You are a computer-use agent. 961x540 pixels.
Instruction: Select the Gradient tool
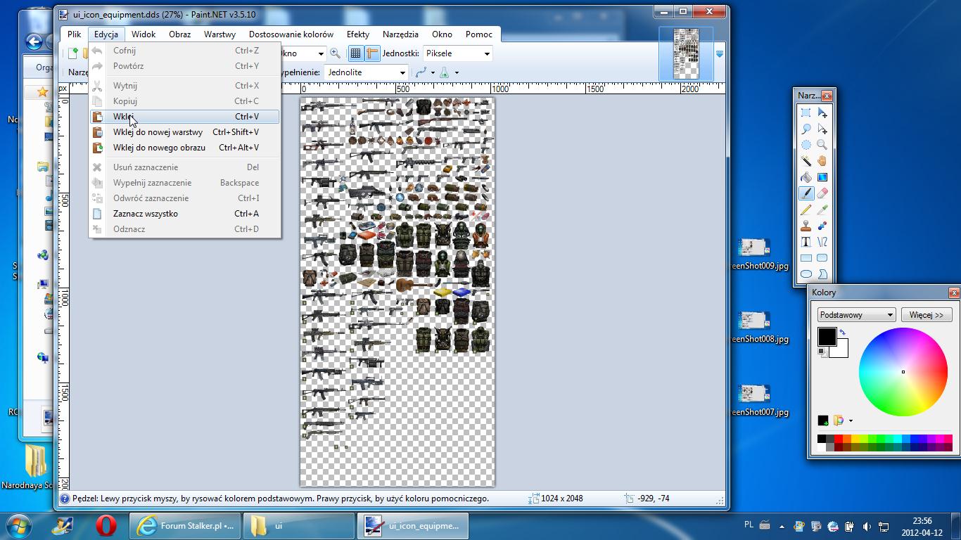(822, 177)
